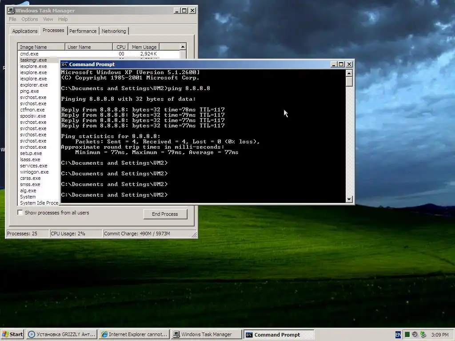Click the Task Manager title bar icon
The width and height of the screenshot is (455, 341).
tap(11, 11)
